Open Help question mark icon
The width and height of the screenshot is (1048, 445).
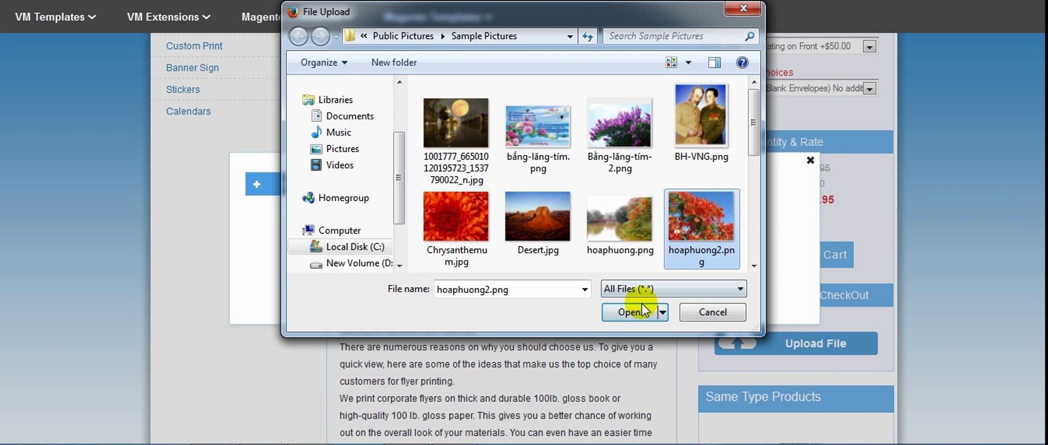coord(743,62)
